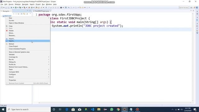
Task: Open the Run button's dropdown arrow
Action: pyautogui.click(x=18, y=7)
